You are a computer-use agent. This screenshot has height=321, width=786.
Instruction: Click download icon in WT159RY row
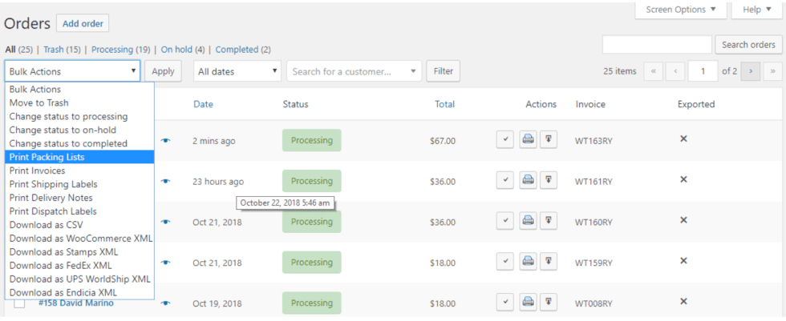(x=549, y=262)
